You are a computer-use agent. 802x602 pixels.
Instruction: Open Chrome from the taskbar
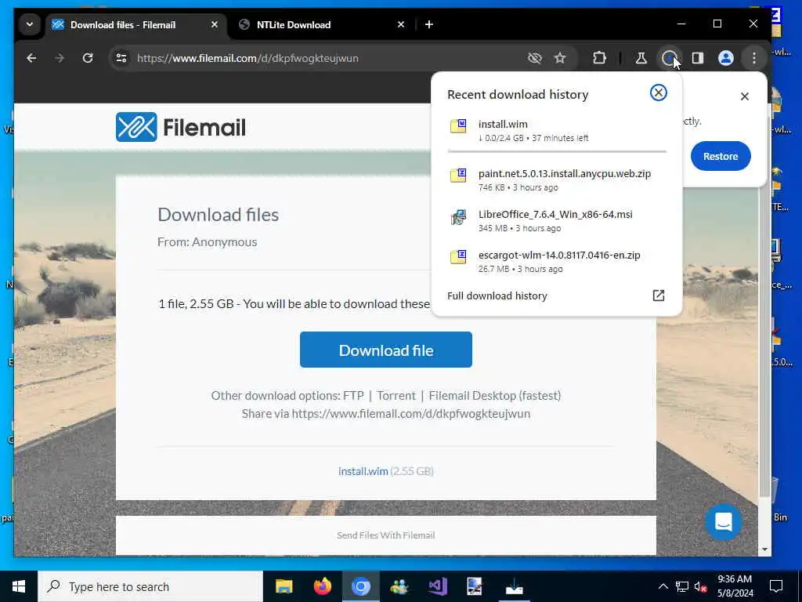coord(360,586)
